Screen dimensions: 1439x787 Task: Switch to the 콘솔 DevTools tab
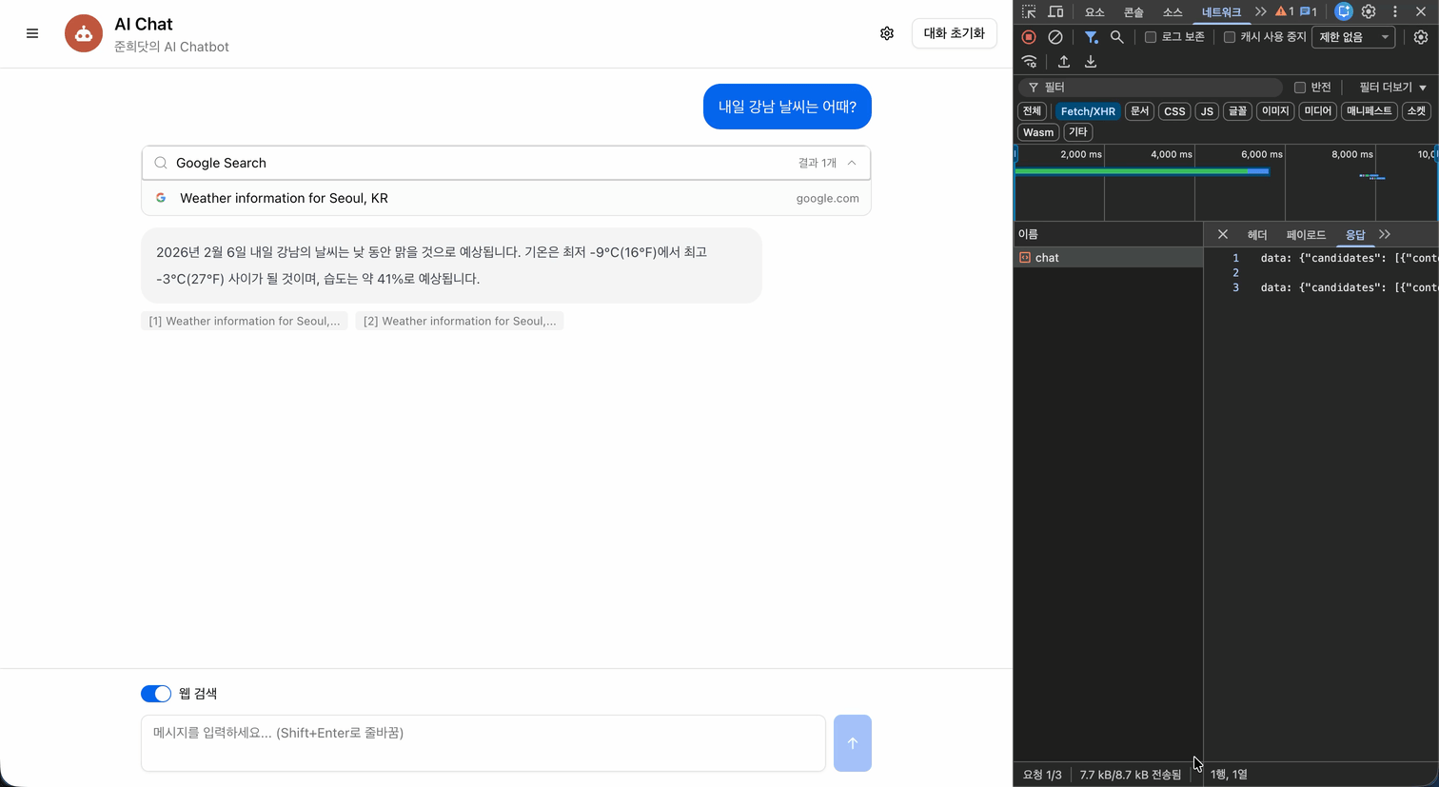tap(1132, 12)
